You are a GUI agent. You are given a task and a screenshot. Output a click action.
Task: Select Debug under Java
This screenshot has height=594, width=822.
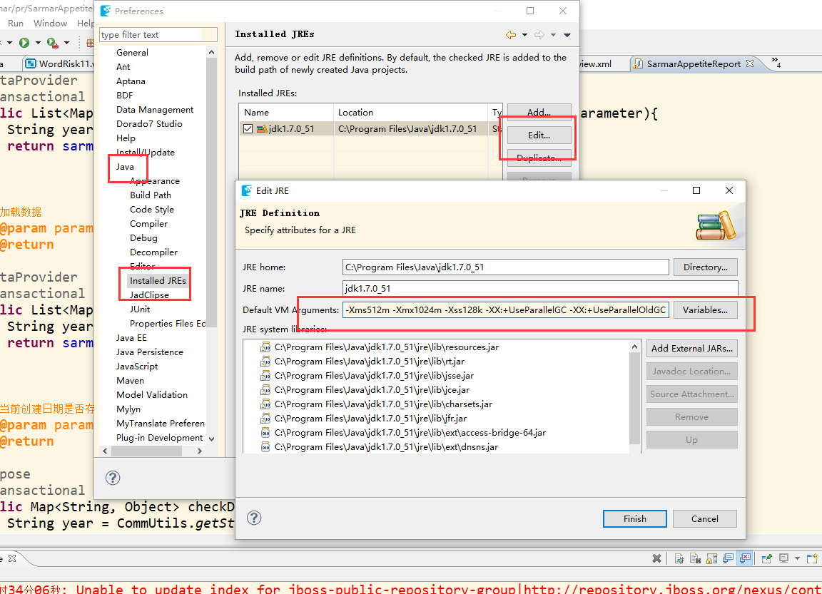pos(143,237)
